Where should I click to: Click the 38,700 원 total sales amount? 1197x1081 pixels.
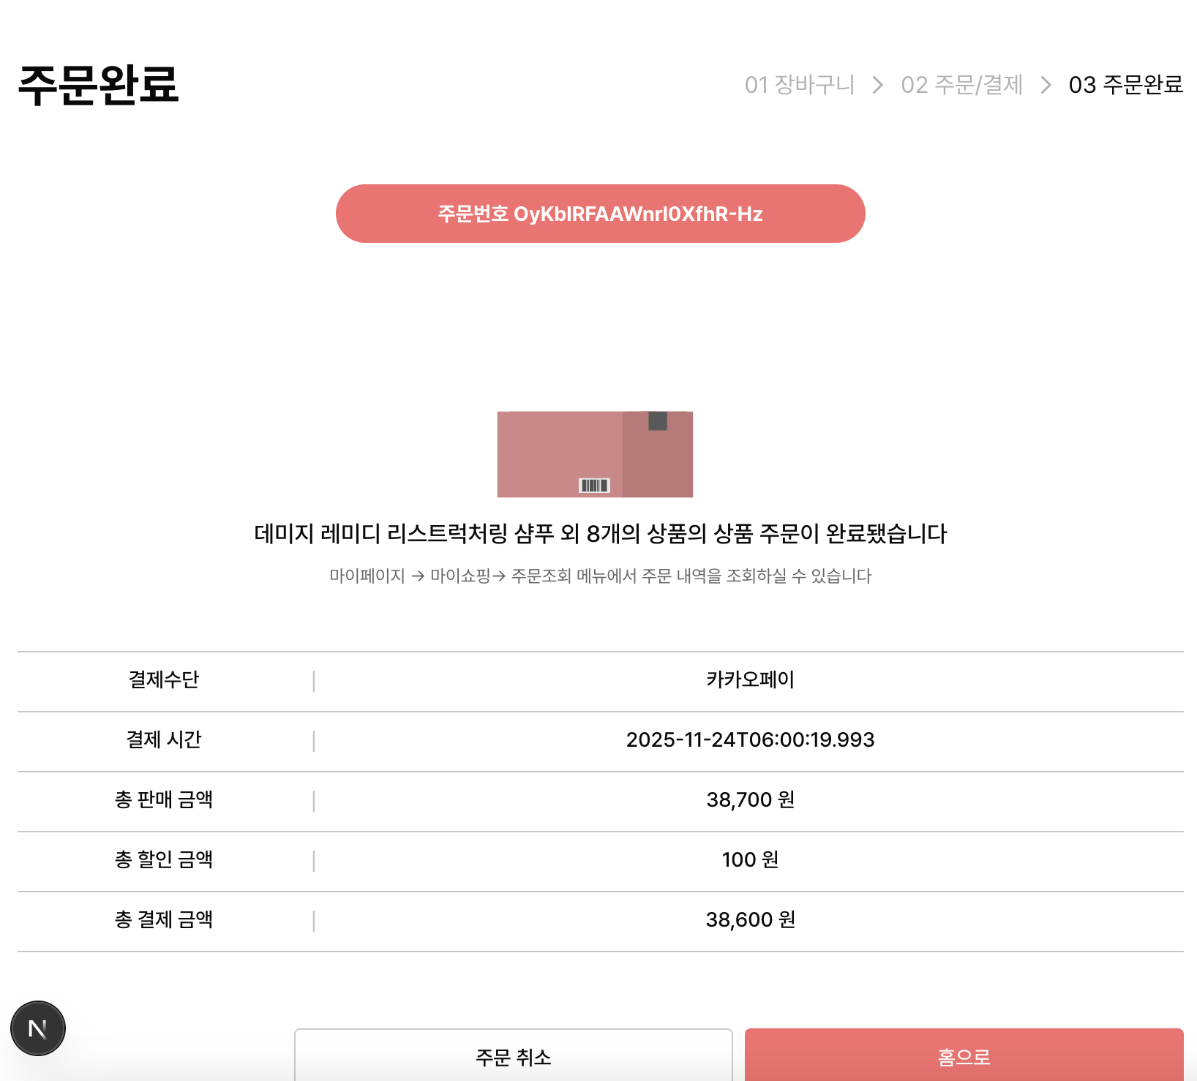click(751, 799)
